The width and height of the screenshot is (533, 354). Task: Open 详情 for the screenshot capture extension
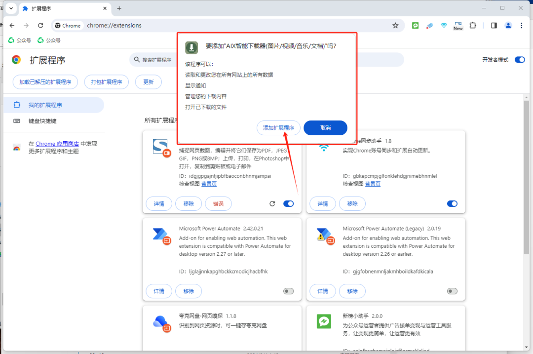(159, 204)
